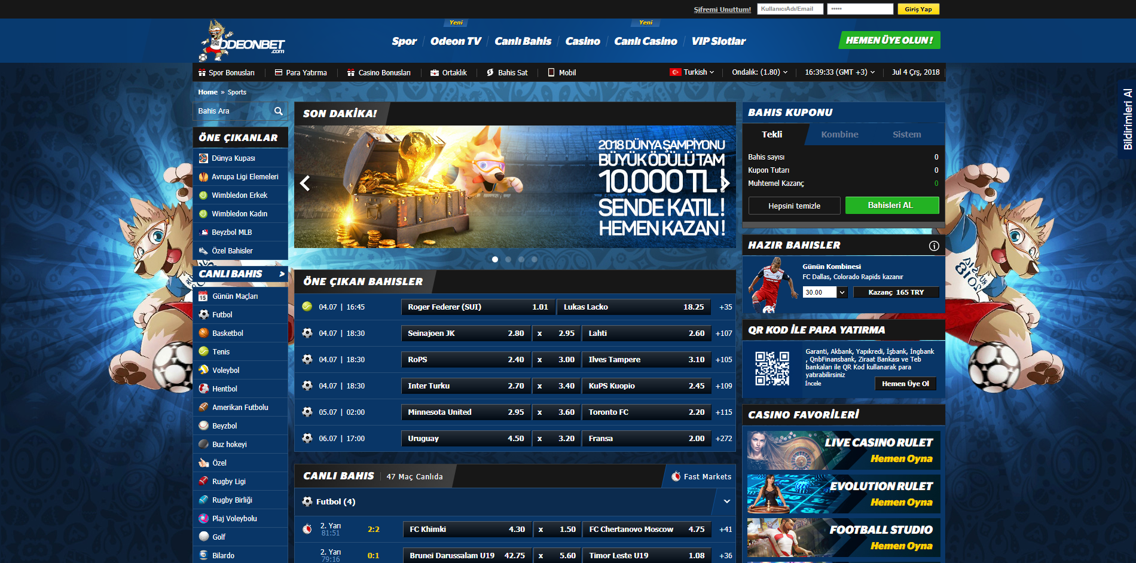Screen dimensions: 1136x563
Task: Click the İncele link under QR info
Action: (x=813, y=384)
